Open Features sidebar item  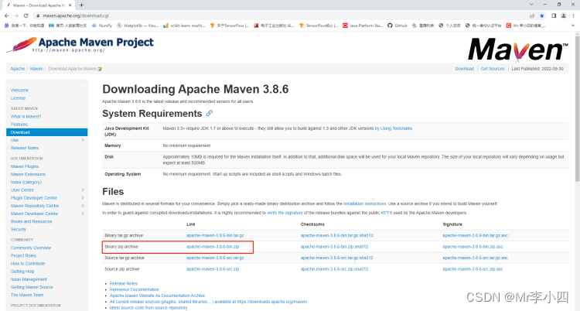[19, 125]
